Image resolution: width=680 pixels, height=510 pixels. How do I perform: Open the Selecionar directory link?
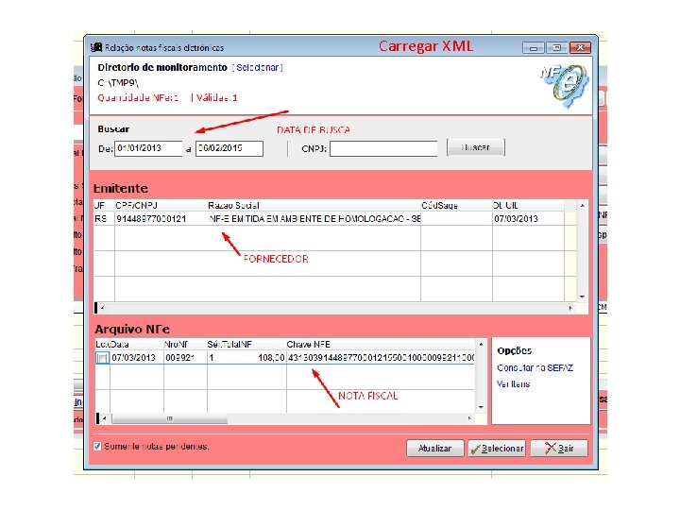click(258, 68)
